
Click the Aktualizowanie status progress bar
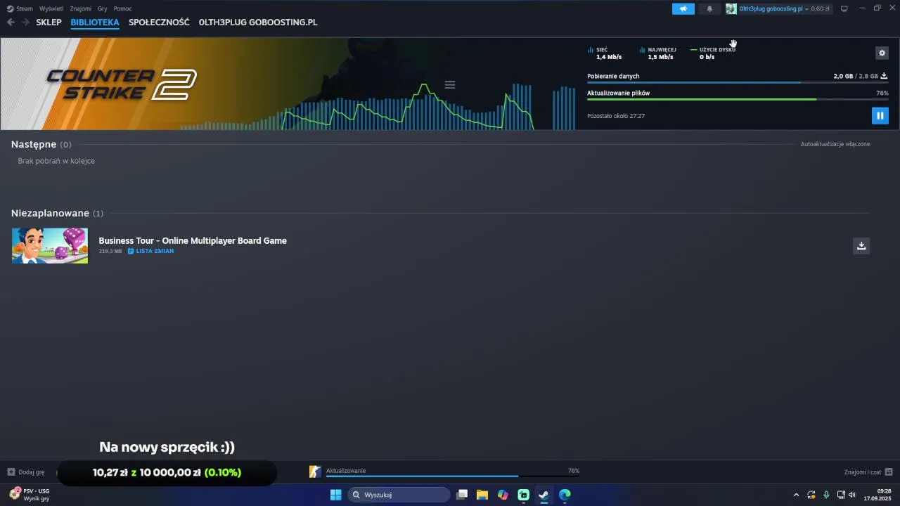pos(453,476)
